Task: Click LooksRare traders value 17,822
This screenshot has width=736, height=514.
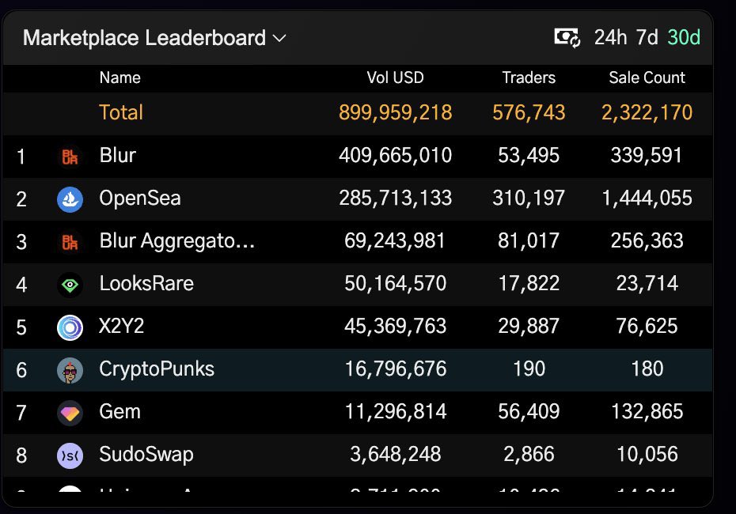Action: [529, 283]
